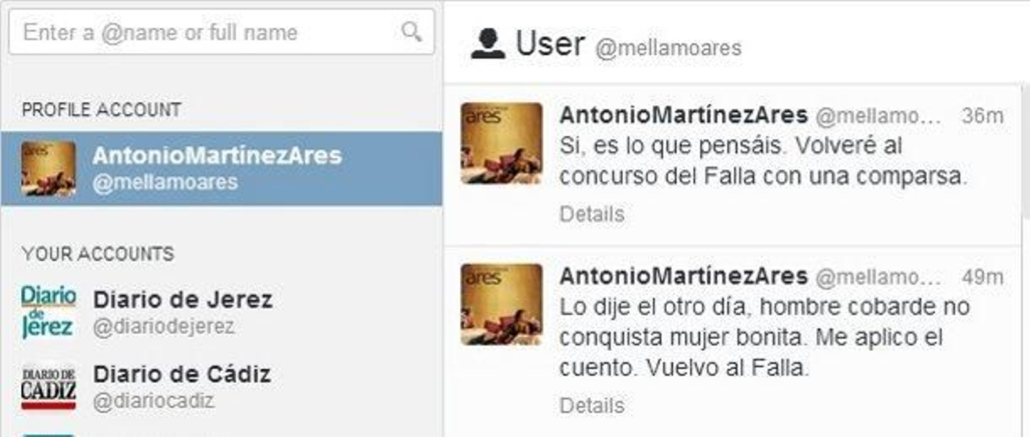Click the magnifier search icon
This screenshot has height=437, width=1030.
coord(411,31)
